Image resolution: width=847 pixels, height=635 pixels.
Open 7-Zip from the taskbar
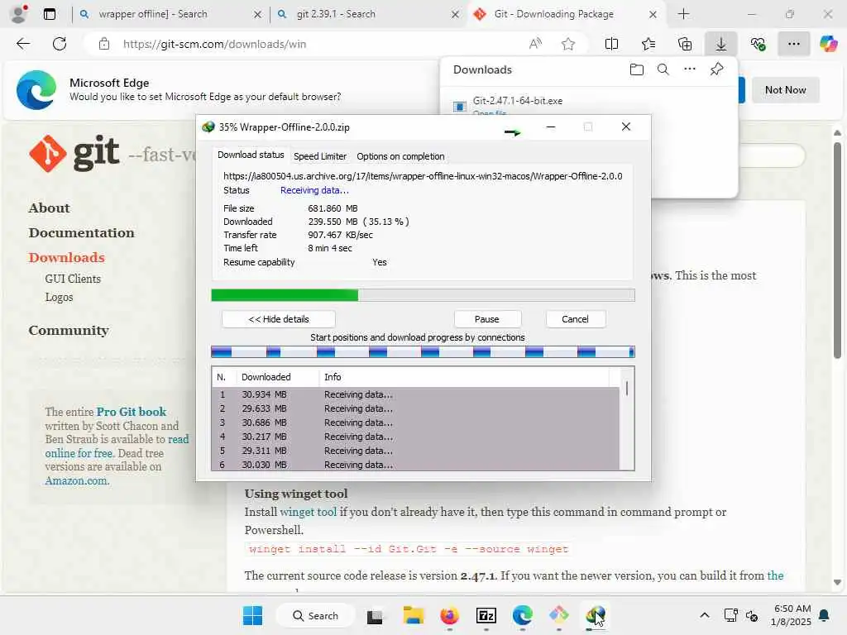pos(486,615)
